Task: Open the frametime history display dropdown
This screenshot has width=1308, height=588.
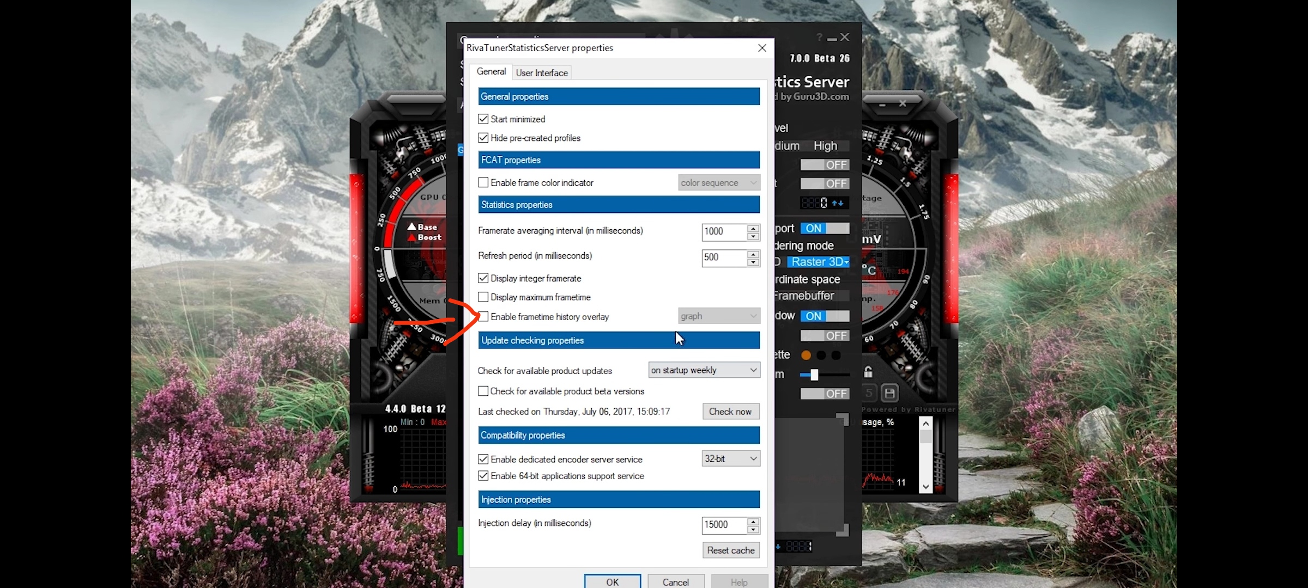Action: (718, 316)
